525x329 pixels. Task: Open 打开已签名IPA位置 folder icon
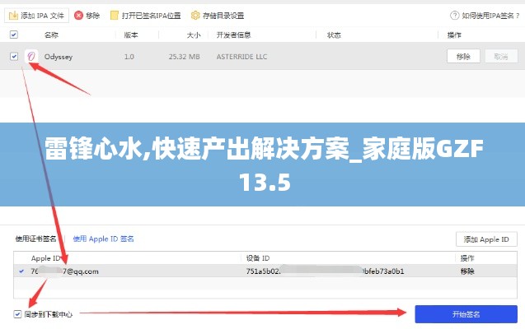point(115,16)
